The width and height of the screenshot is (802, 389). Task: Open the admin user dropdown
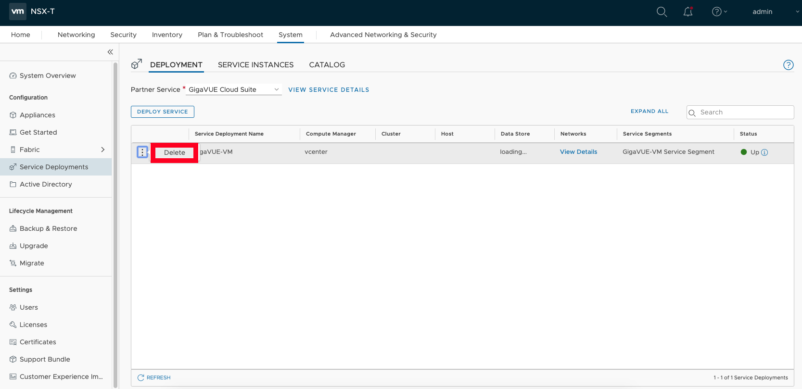[776, 12]
